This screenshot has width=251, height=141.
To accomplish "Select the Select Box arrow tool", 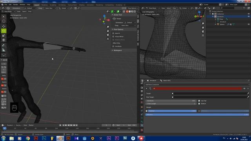I will point(4,16).
